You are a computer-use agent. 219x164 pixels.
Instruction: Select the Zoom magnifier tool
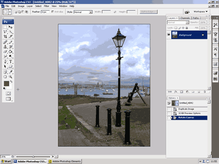pyautogui.click(x=11, y=77)
